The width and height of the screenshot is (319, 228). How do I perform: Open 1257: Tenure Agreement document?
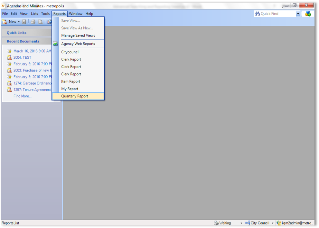32,90
